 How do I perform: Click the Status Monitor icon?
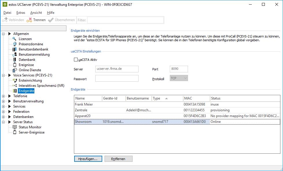[14, 127]
